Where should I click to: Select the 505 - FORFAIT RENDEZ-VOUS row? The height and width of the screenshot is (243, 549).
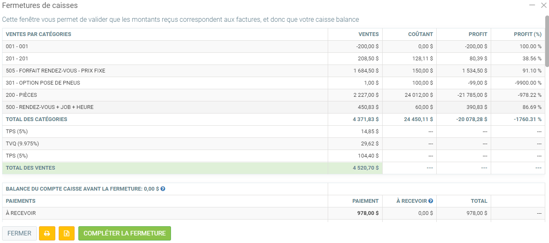55,71
